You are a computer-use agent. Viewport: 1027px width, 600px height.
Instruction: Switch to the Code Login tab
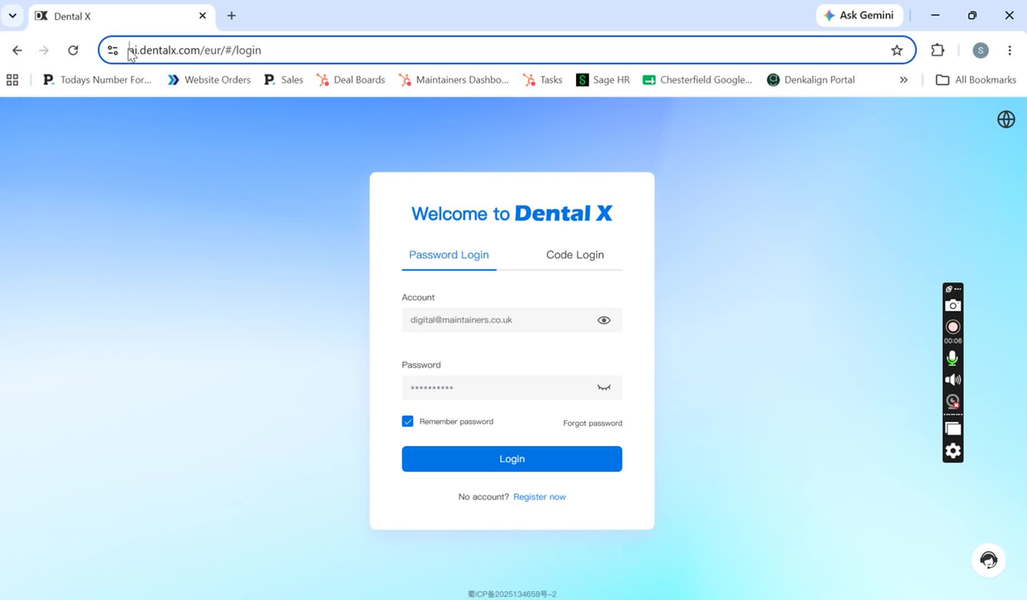click(x=575, y=254)
